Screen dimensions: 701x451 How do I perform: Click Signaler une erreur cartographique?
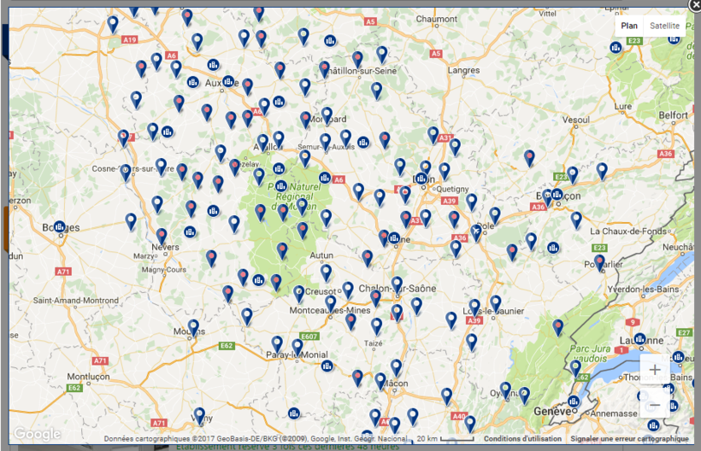(629, 439)
